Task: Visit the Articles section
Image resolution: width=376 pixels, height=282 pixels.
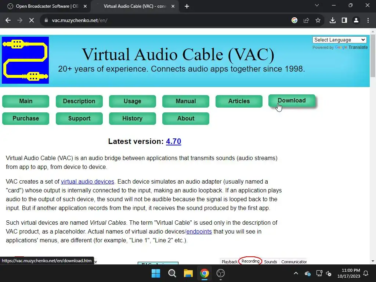Action: click(239, 101)
